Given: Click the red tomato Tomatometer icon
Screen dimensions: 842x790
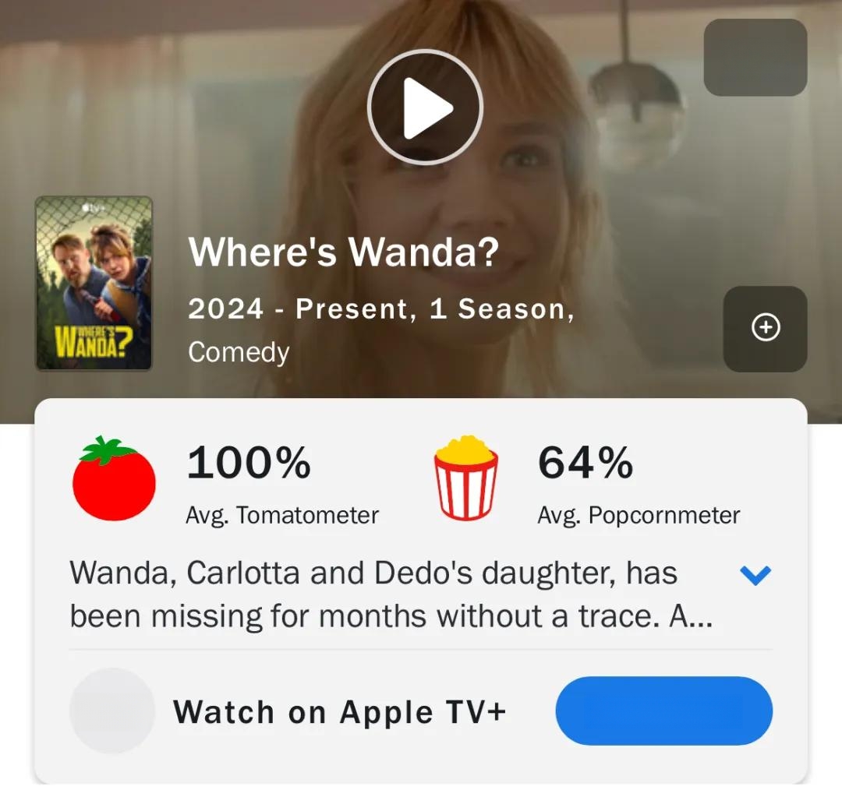Looking at the screenshot, I should pos(114,478).
